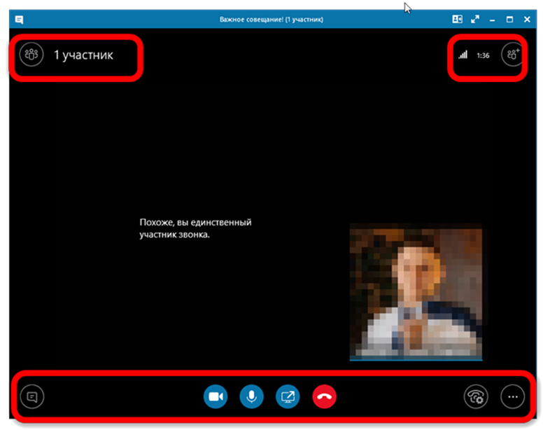
Task: Open the more options ellipsis button
Action: tap(512, 396)
